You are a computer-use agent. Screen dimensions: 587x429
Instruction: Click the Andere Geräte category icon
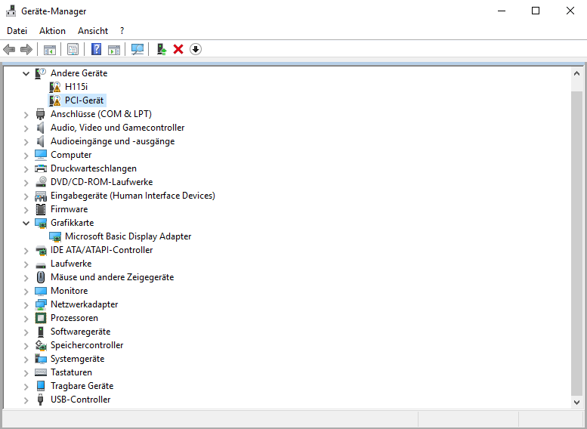coord(41,73)
